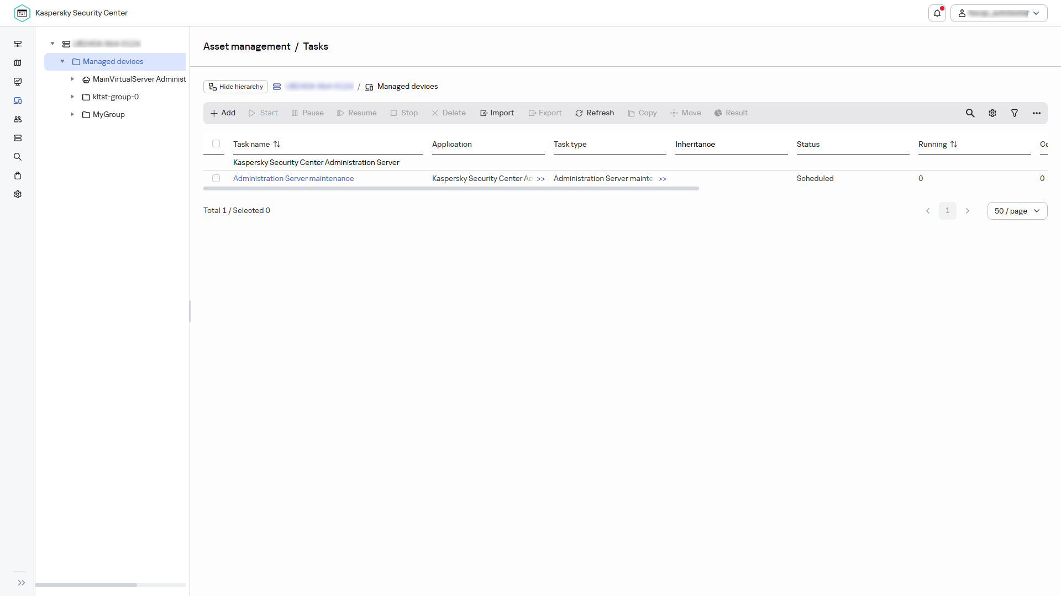Click page number 1 in pagination
Screen dimensions: 1061x596
947,211
